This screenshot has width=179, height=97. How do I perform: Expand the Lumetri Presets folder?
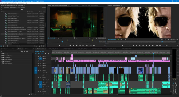[x=1, y=56]
